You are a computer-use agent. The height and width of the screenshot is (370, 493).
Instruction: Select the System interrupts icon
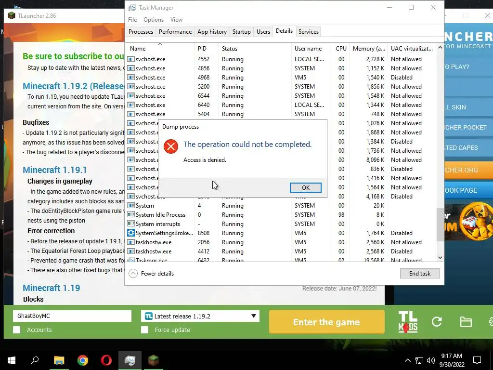point(131,224)
